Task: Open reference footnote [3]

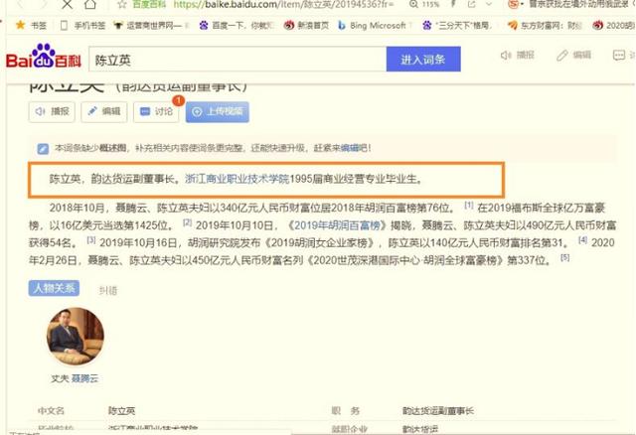Action: [x=91, y=240]
